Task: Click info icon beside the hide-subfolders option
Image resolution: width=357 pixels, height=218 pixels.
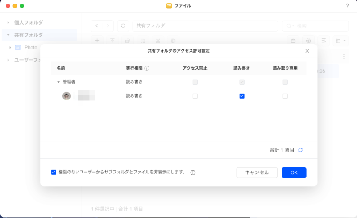Action: [x=193, y=173]
